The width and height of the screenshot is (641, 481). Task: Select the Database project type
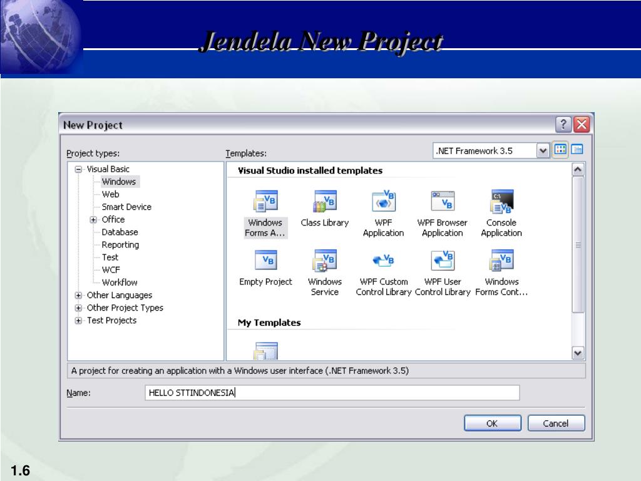point(120,232)
